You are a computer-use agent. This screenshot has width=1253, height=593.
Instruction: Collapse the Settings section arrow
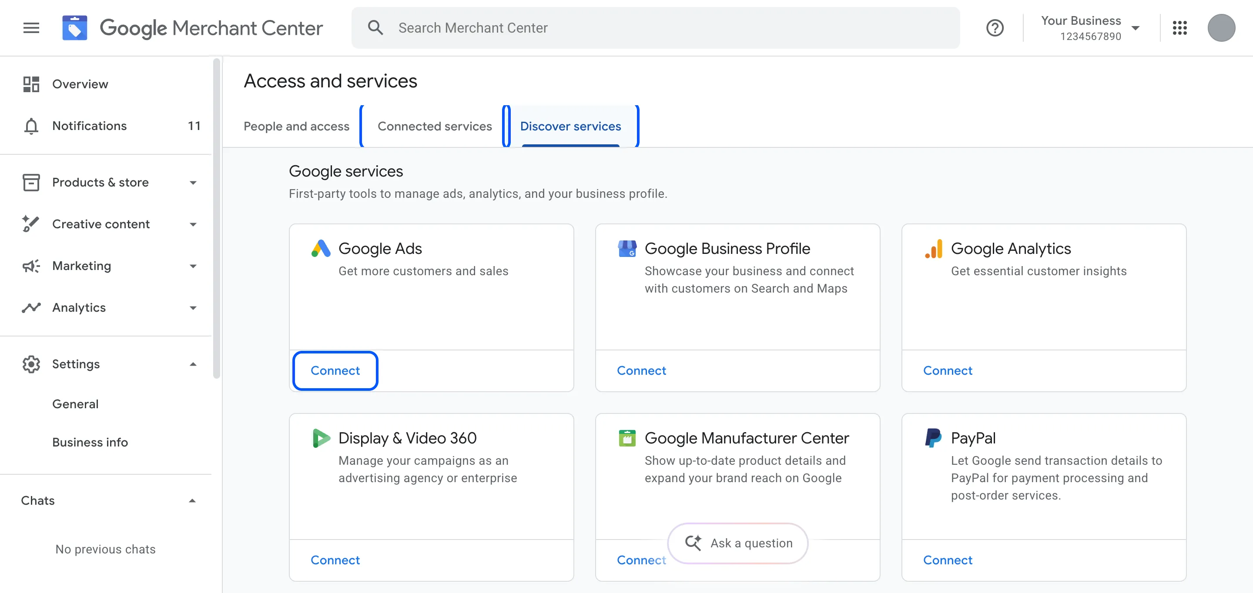point(193,364)
